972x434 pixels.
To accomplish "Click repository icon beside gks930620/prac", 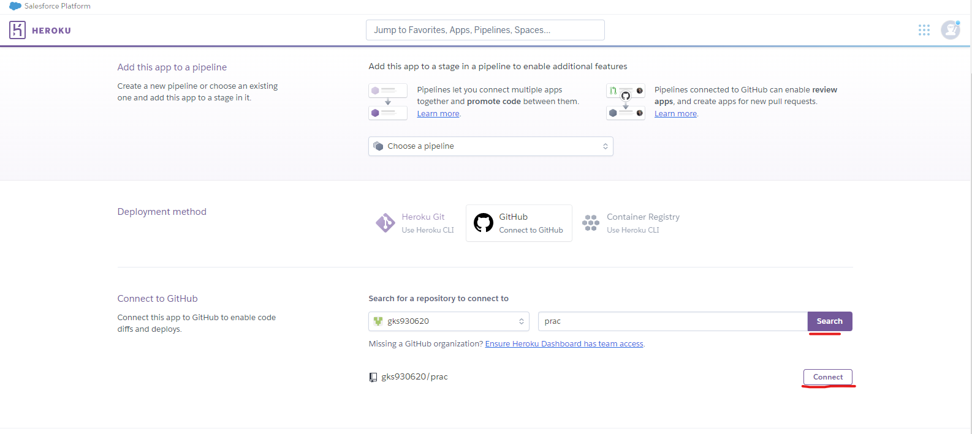I will click(x=373, y=377).
